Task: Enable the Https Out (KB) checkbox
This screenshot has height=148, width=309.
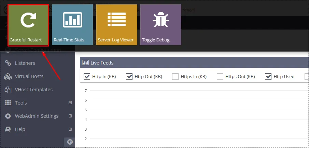Action: tap(220, 76)
